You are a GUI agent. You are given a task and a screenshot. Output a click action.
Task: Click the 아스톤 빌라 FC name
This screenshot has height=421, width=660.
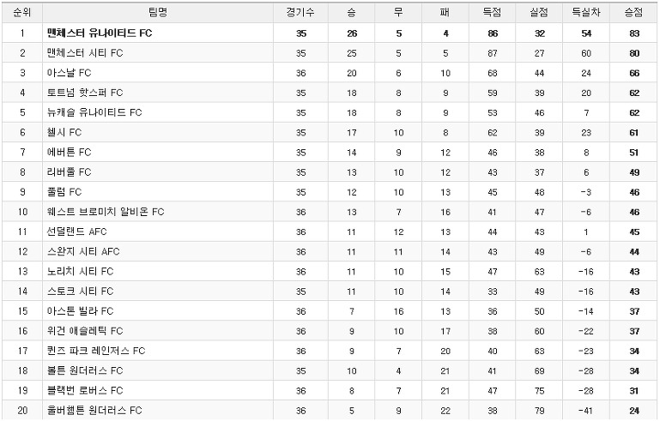[80, 311]
